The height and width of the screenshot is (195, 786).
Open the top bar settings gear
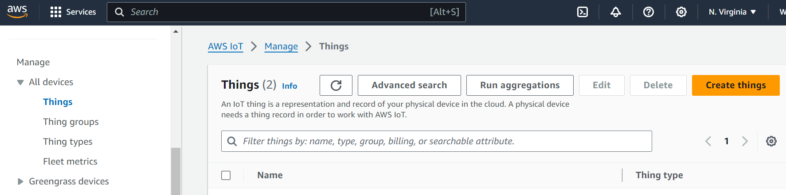(x=681, y=12)
